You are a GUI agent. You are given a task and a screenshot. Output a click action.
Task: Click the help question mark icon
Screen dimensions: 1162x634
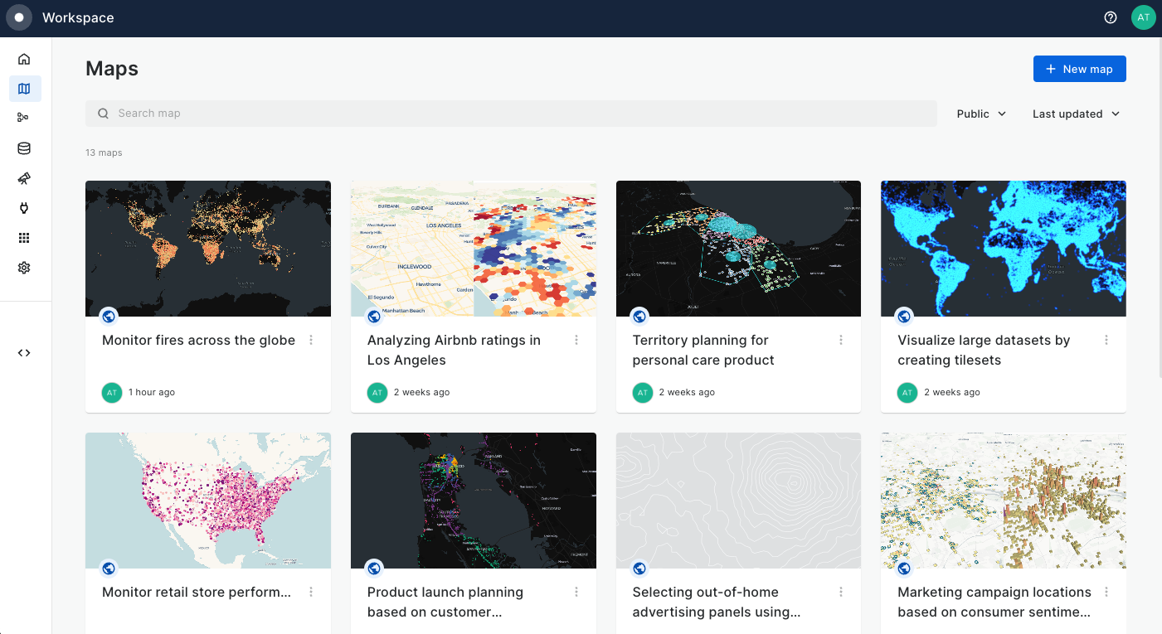point(1111,17)
